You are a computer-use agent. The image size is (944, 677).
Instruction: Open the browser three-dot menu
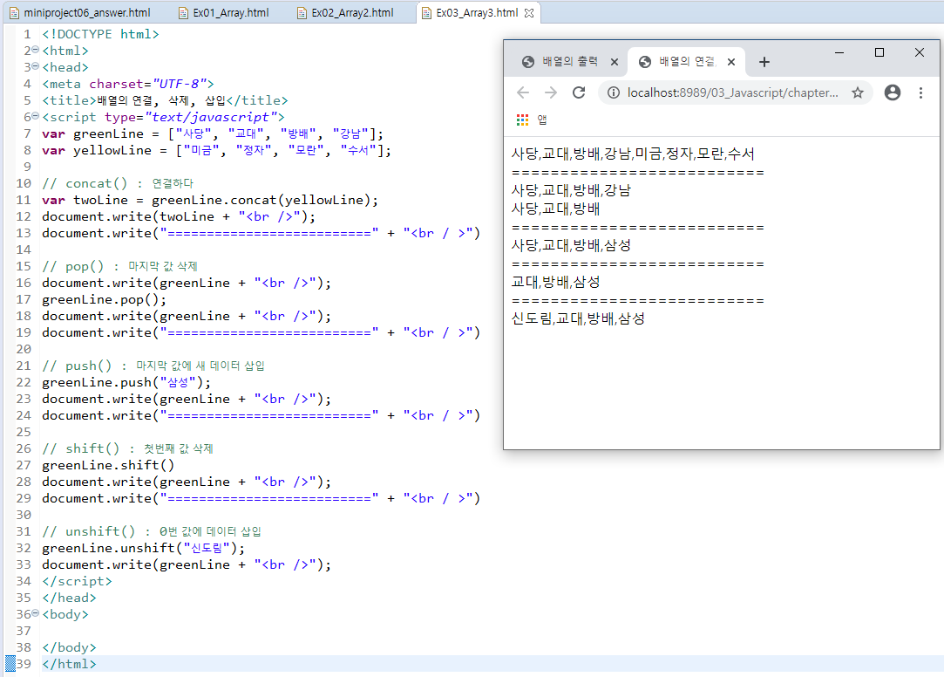point(920,92)
